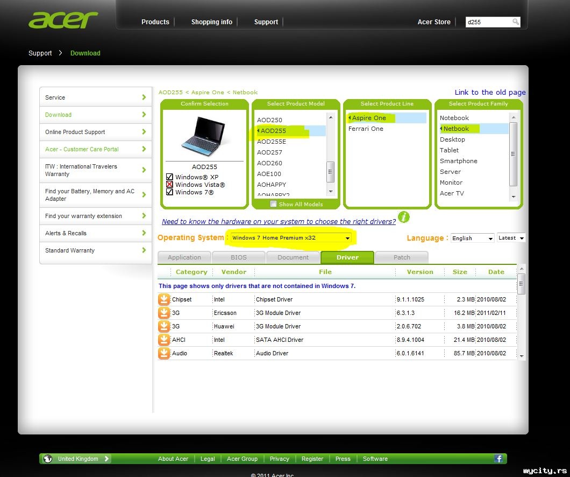Screen dimensions: 570x477
Task: Toggle the Windows 7 checkbox
Action: 169,192
